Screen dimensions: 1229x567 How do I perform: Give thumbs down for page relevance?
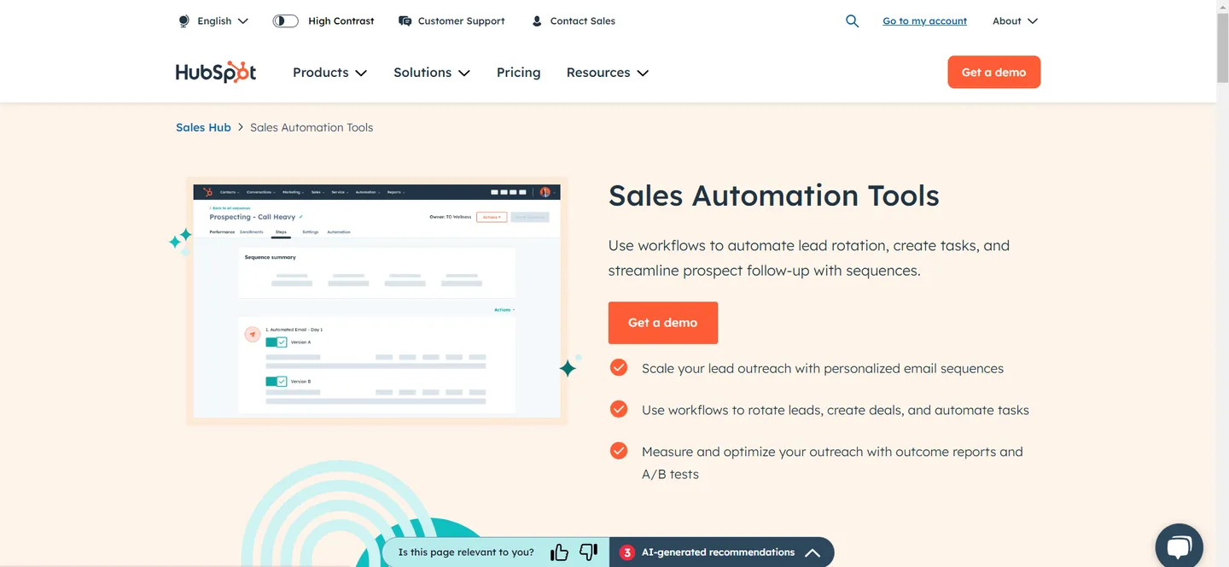click(x=589, y=552)
